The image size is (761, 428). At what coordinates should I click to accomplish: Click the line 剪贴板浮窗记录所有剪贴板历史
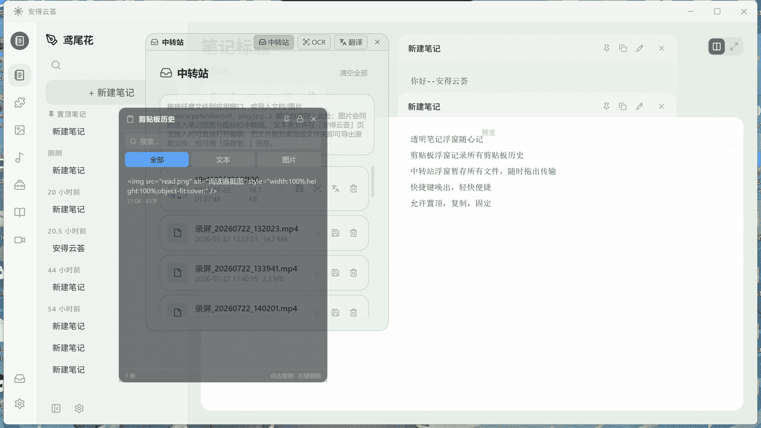pos(467,155)
